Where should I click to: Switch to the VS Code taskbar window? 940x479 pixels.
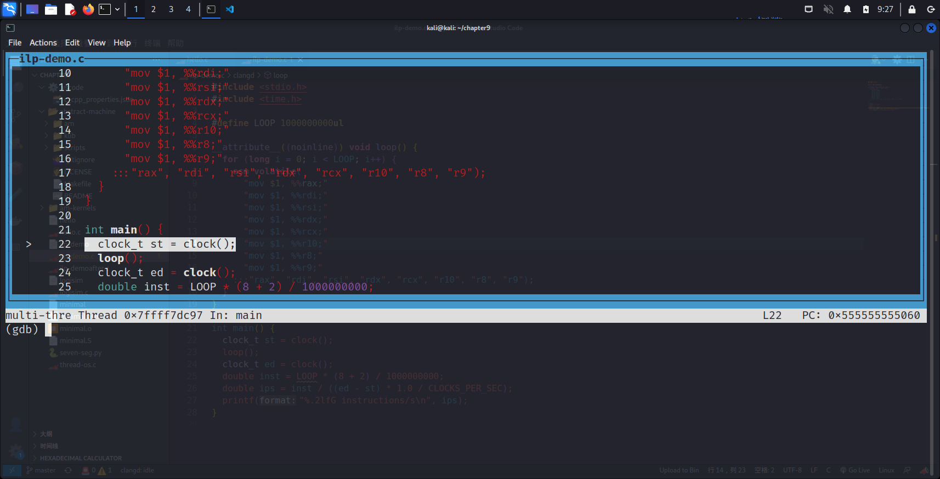(230, 9)
